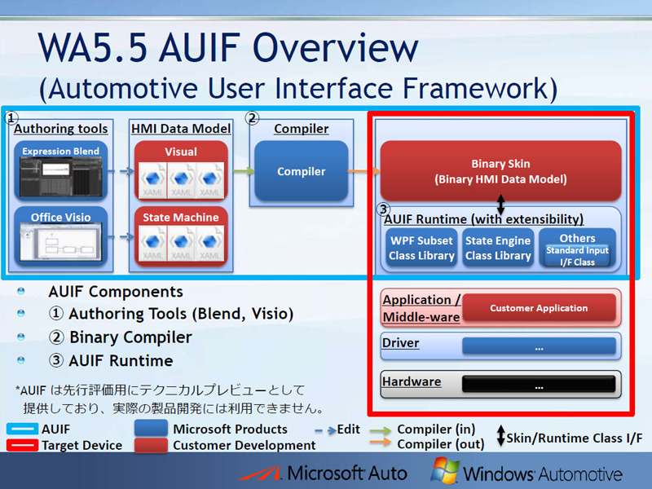Click the Skin/Runtime Class I/F double-arrow icon

click(x=501, y=435)
